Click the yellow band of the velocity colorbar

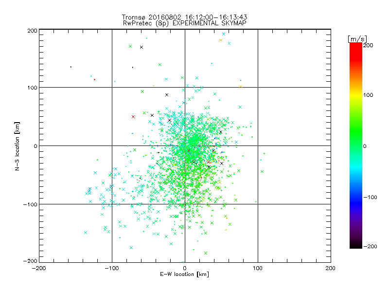[356, 95]
